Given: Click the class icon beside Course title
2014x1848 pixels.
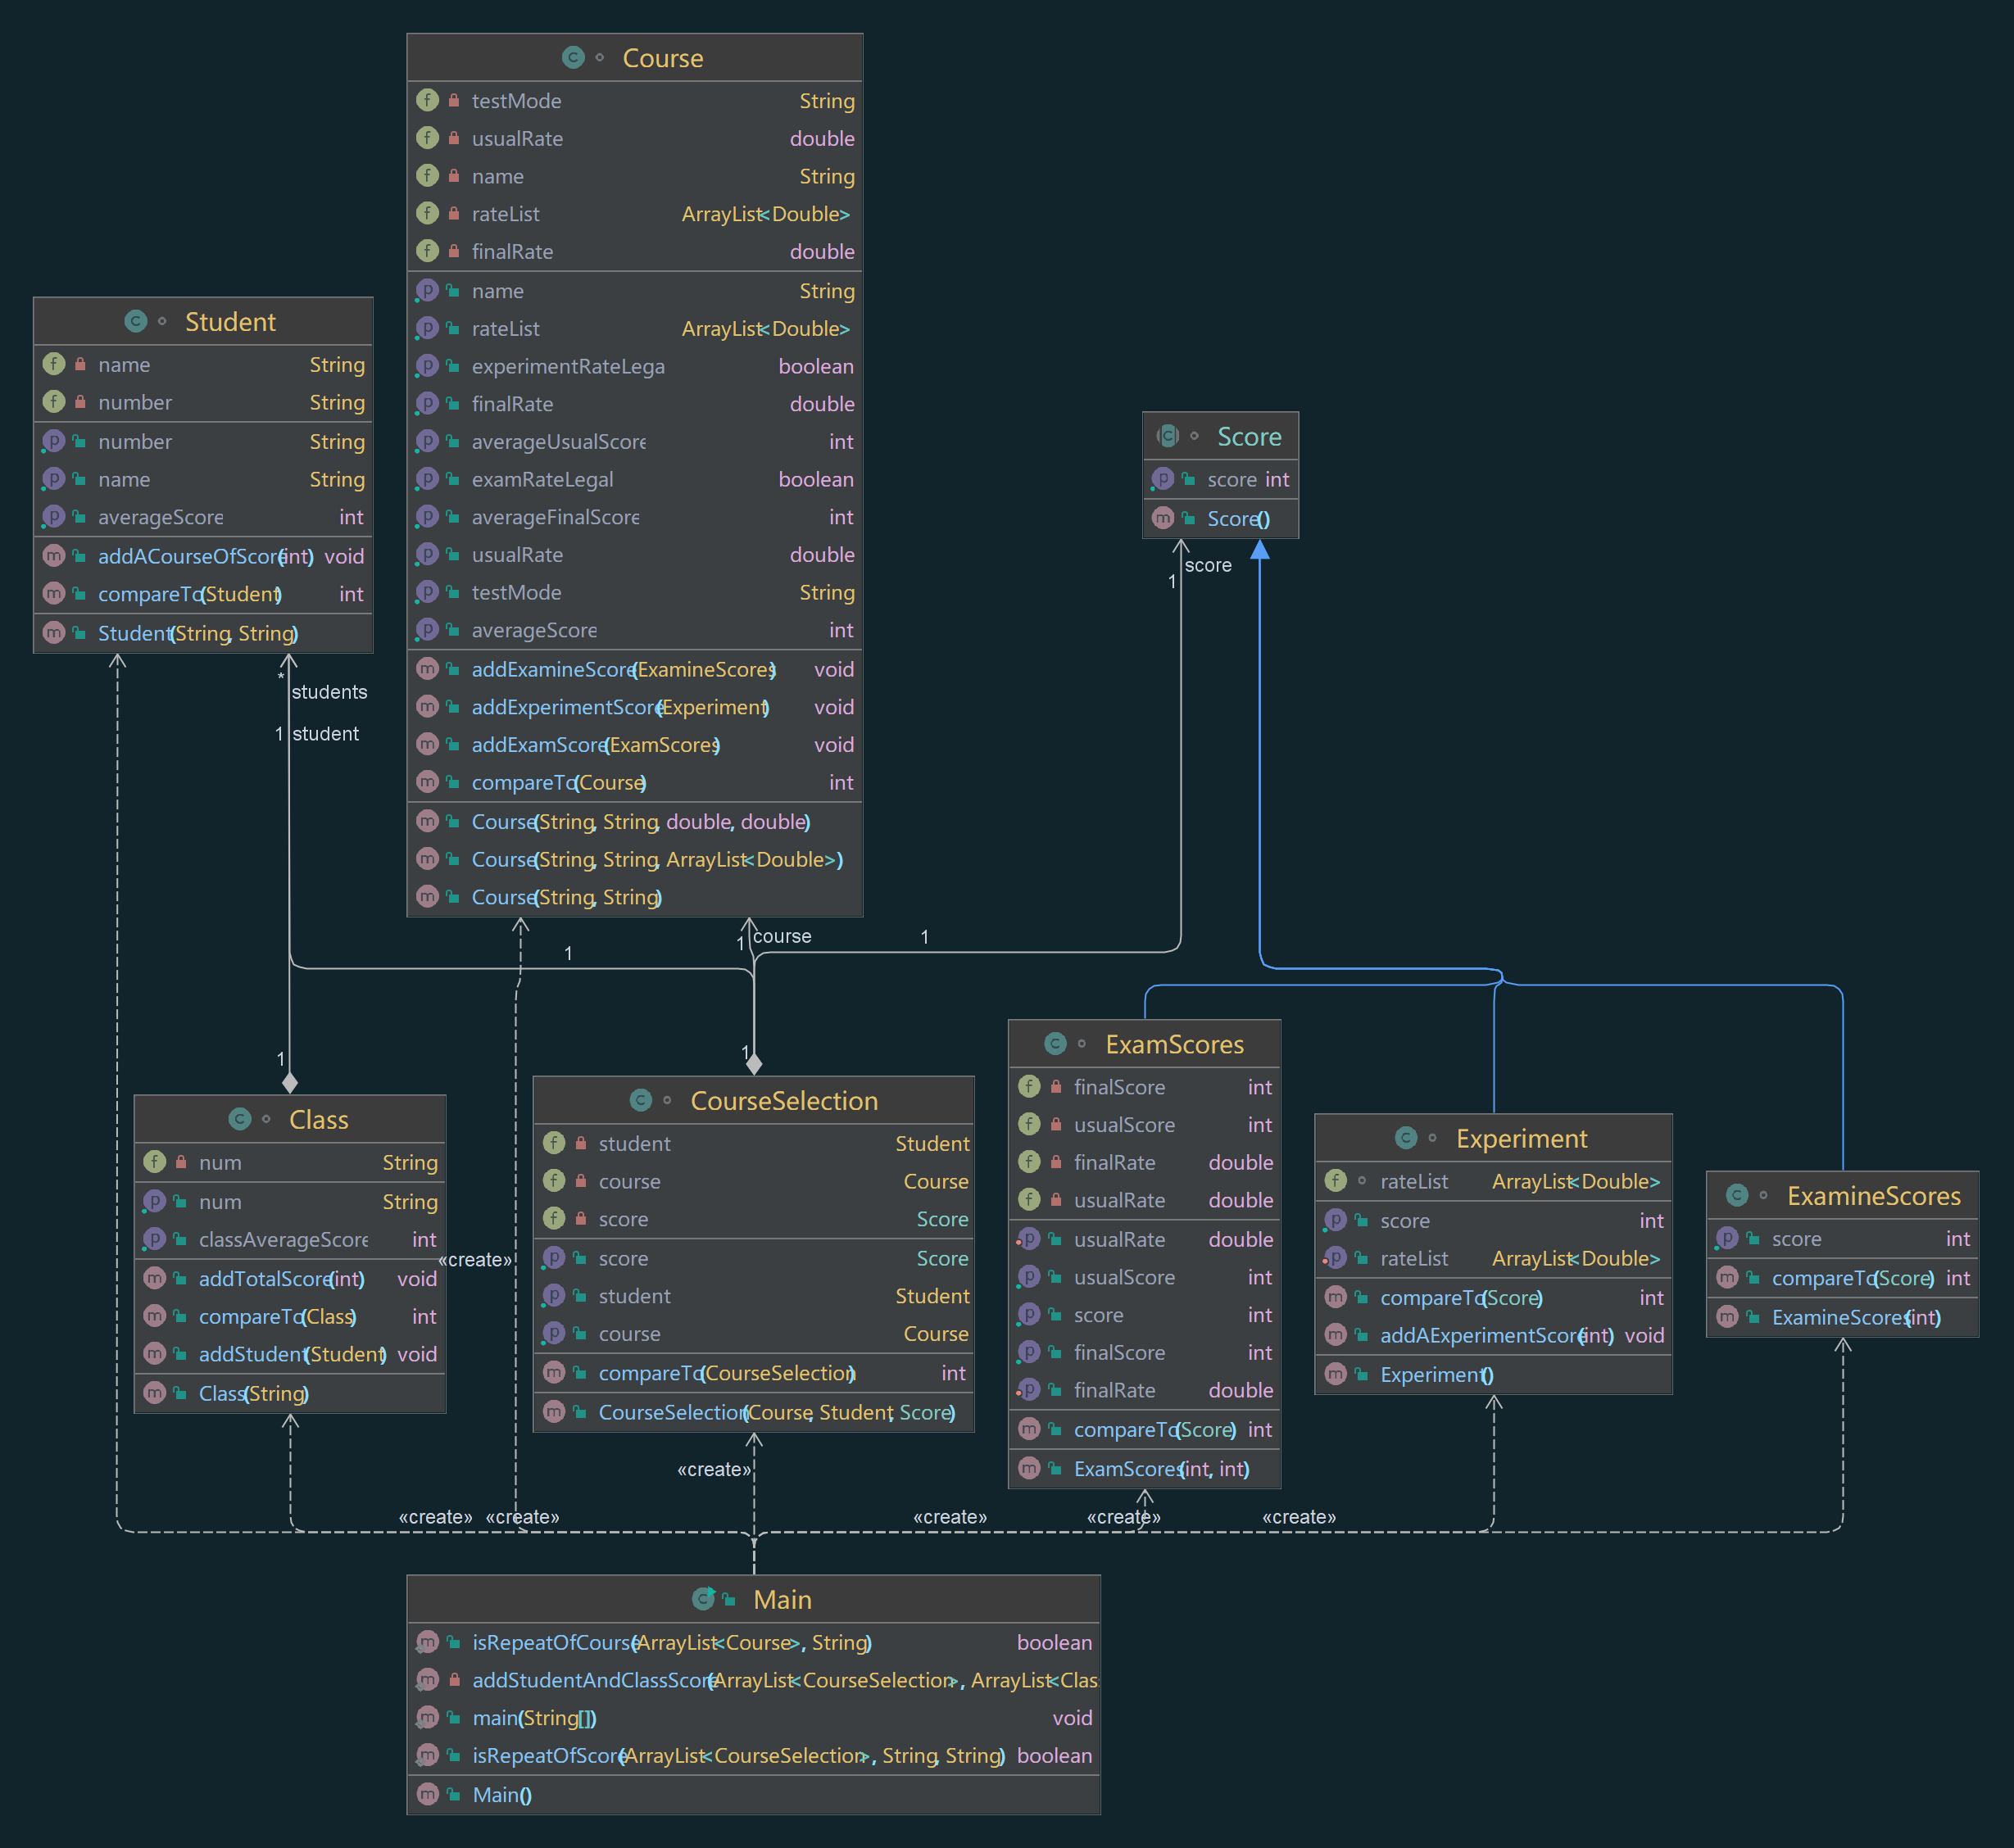Looking at the screenshot, I should (x=573, y=58).
